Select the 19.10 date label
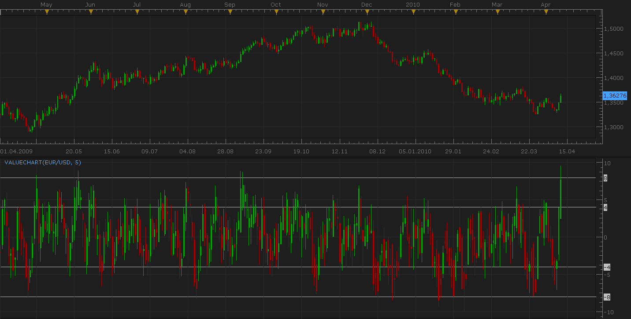The height and width of the screenshot is (319, 631). (301, 151)
